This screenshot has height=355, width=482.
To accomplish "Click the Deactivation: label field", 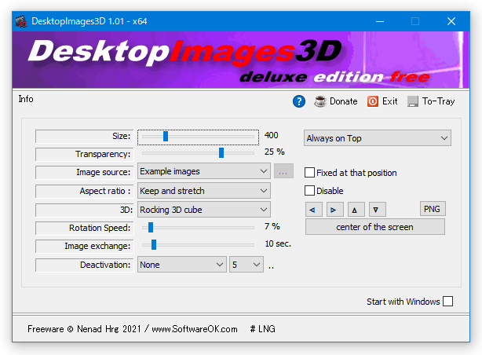I will pos(85,265).
